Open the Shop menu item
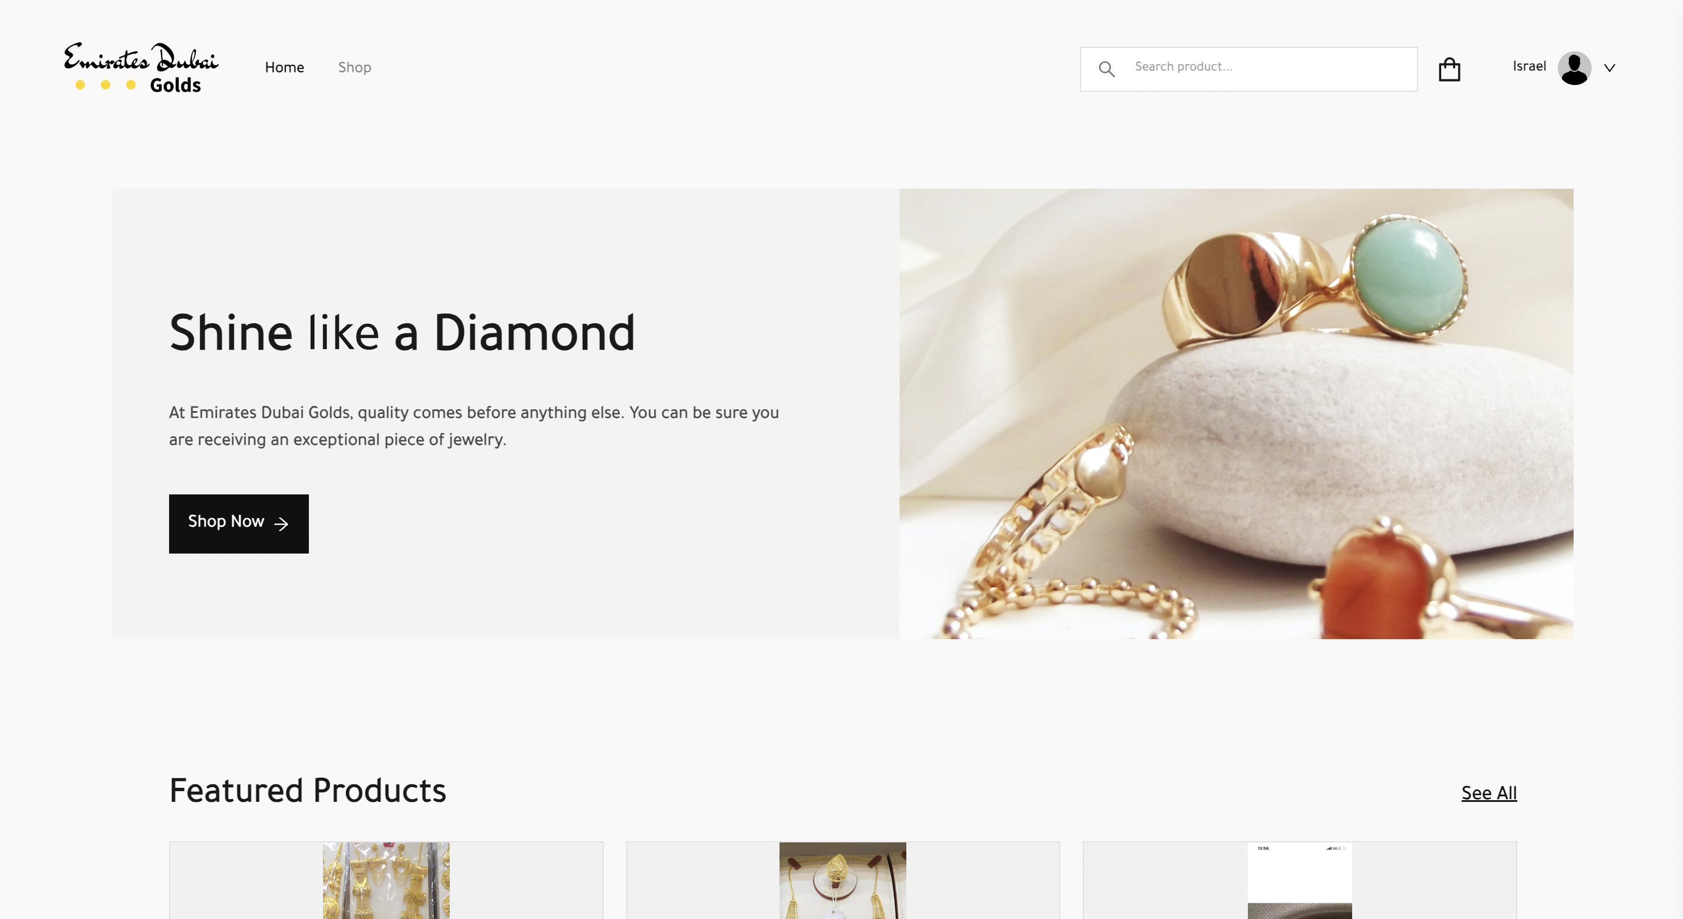Image resolution: width=1683 pixels, height=919 pixels. point(354,67)
